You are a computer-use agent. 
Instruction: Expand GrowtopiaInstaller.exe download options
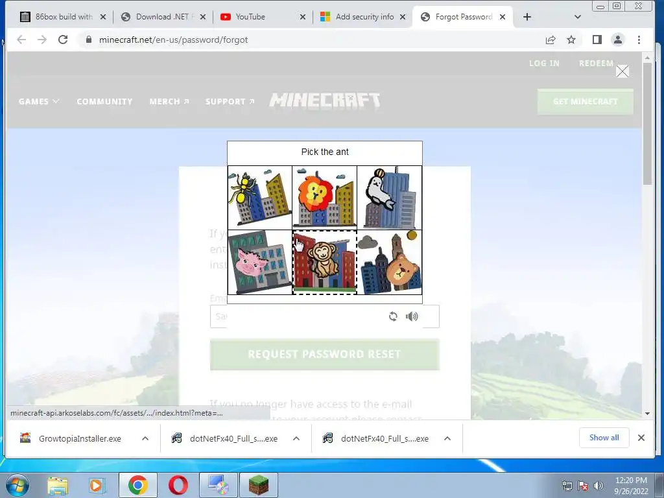(x=145, y=438)
